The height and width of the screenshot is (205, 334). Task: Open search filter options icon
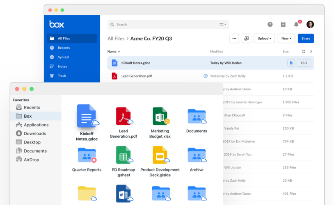222,25
